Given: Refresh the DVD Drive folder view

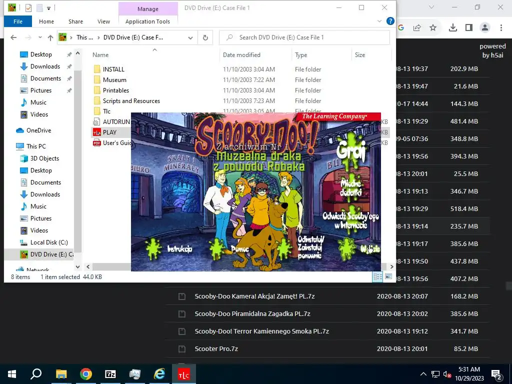Looking at the screenshot, I should (205, 37).
